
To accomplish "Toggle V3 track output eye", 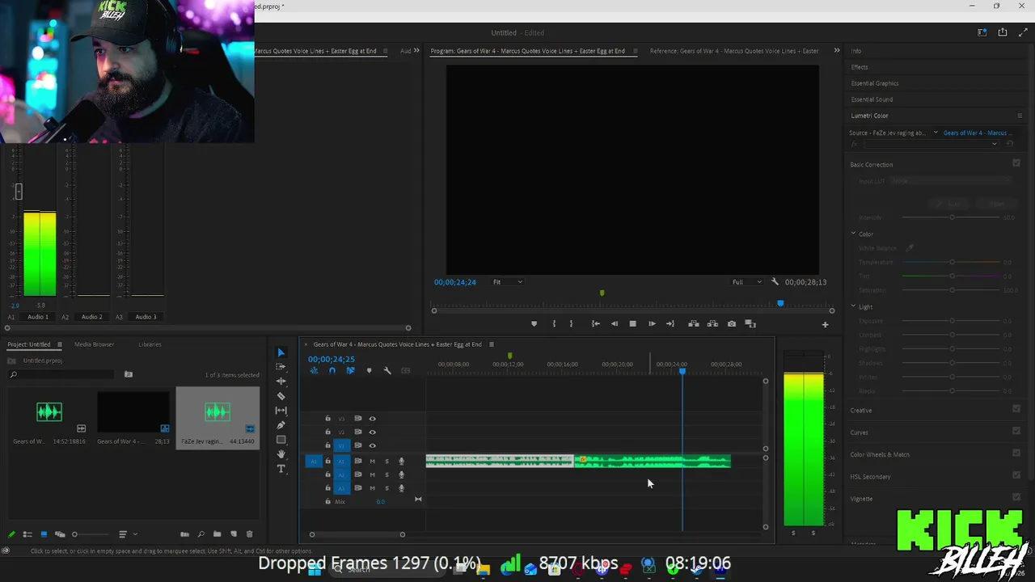I will 372,419.
